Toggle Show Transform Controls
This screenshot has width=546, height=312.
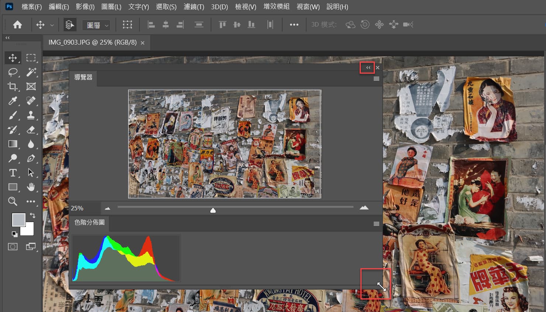point(127,25)
